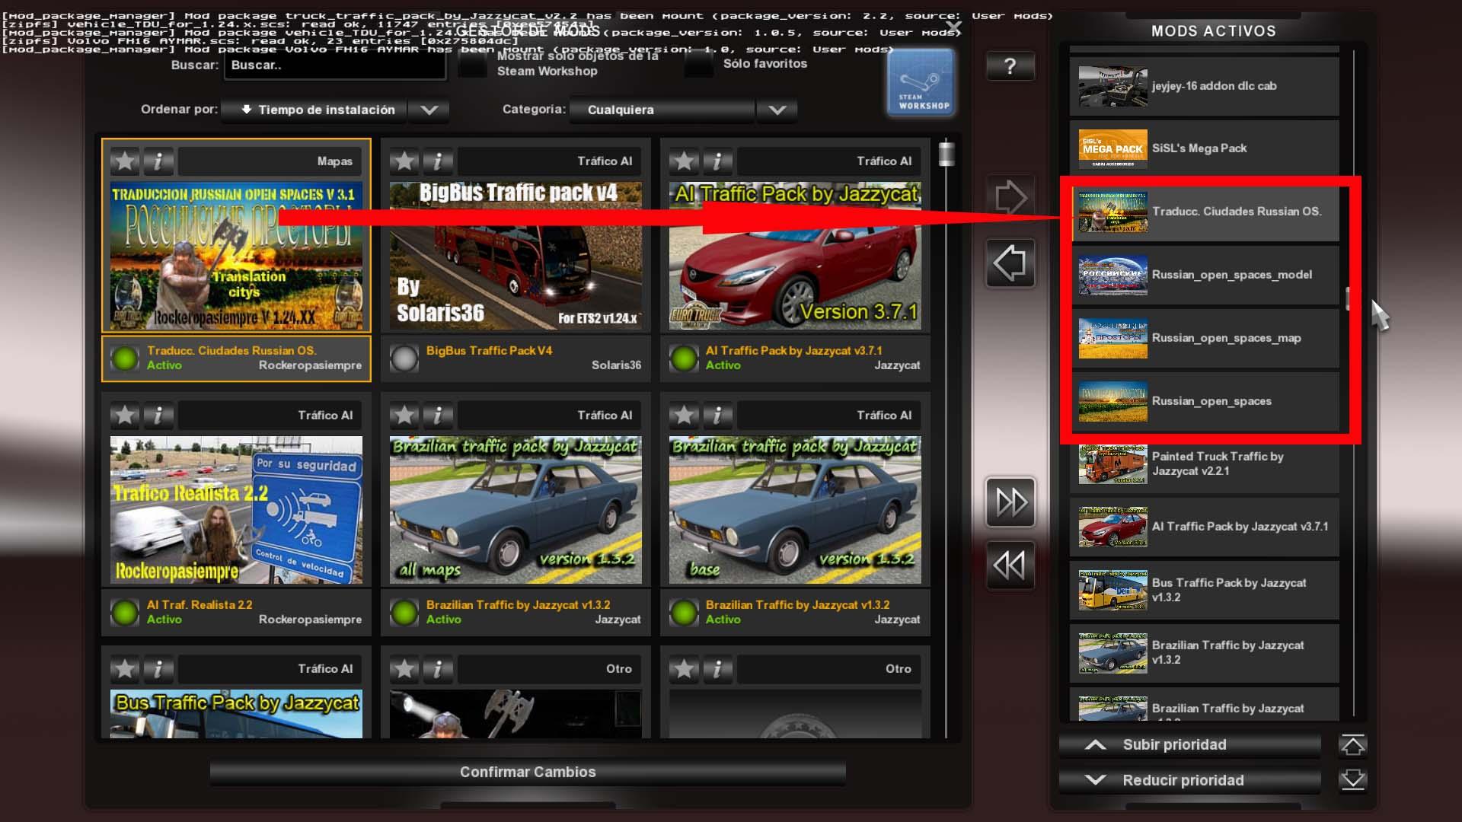Expand the 'Ordenar por' dropdown arrow

point(429,110)
